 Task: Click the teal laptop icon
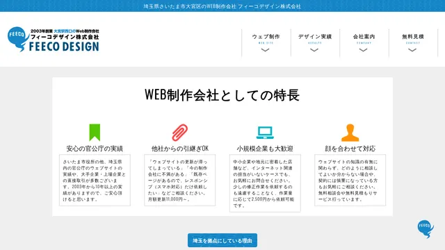tap(265, 133)
